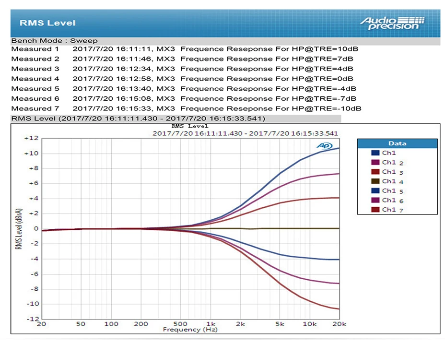Click the Frequency (Hz) axis label

190,330
